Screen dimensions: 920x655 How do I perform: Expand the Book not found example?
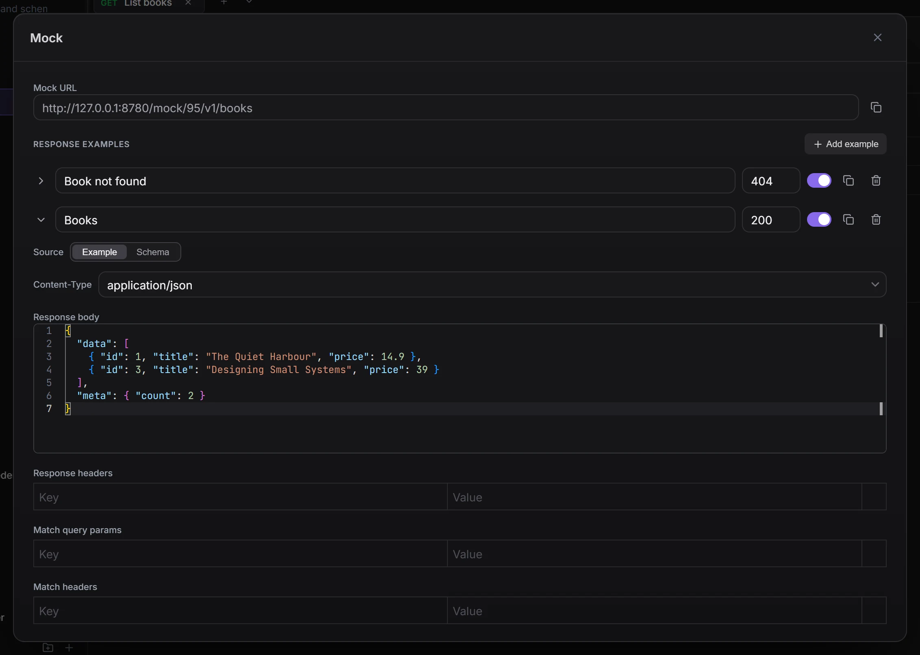[x=41, y=181]
